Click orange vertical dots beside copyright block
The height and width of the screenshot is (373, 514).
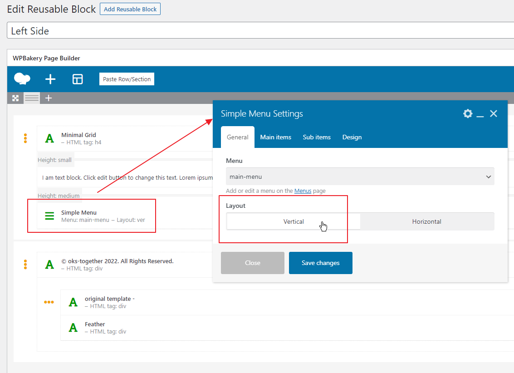tap(25, 265)
